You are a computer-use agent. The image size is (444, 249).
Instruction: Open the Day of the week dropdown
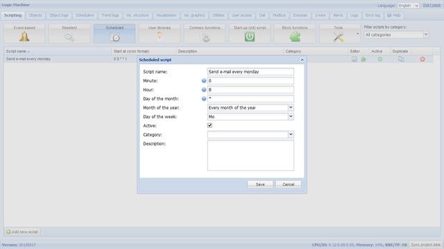click(x=291, y=117)
